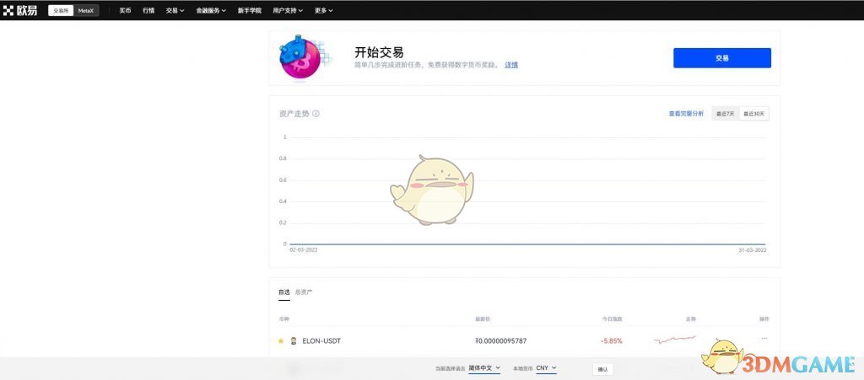Click the blue 交易 button
Screen dimensions: 864x380
click(x=722, y=58)
